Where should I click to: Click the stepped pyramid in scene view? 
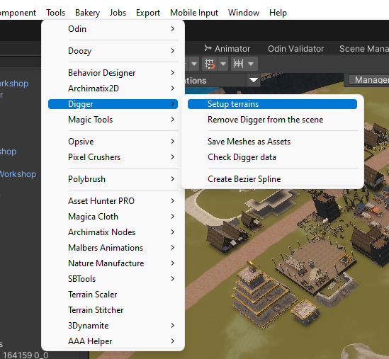(x=264, y=295)
